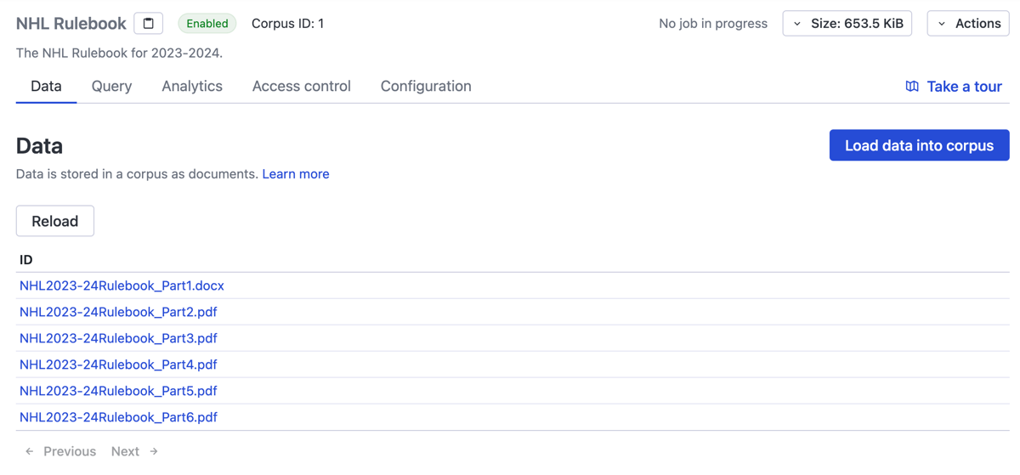Click the right arrow next to Next
This screenshot has width=1020, height=475.
(x=154, y=451)
